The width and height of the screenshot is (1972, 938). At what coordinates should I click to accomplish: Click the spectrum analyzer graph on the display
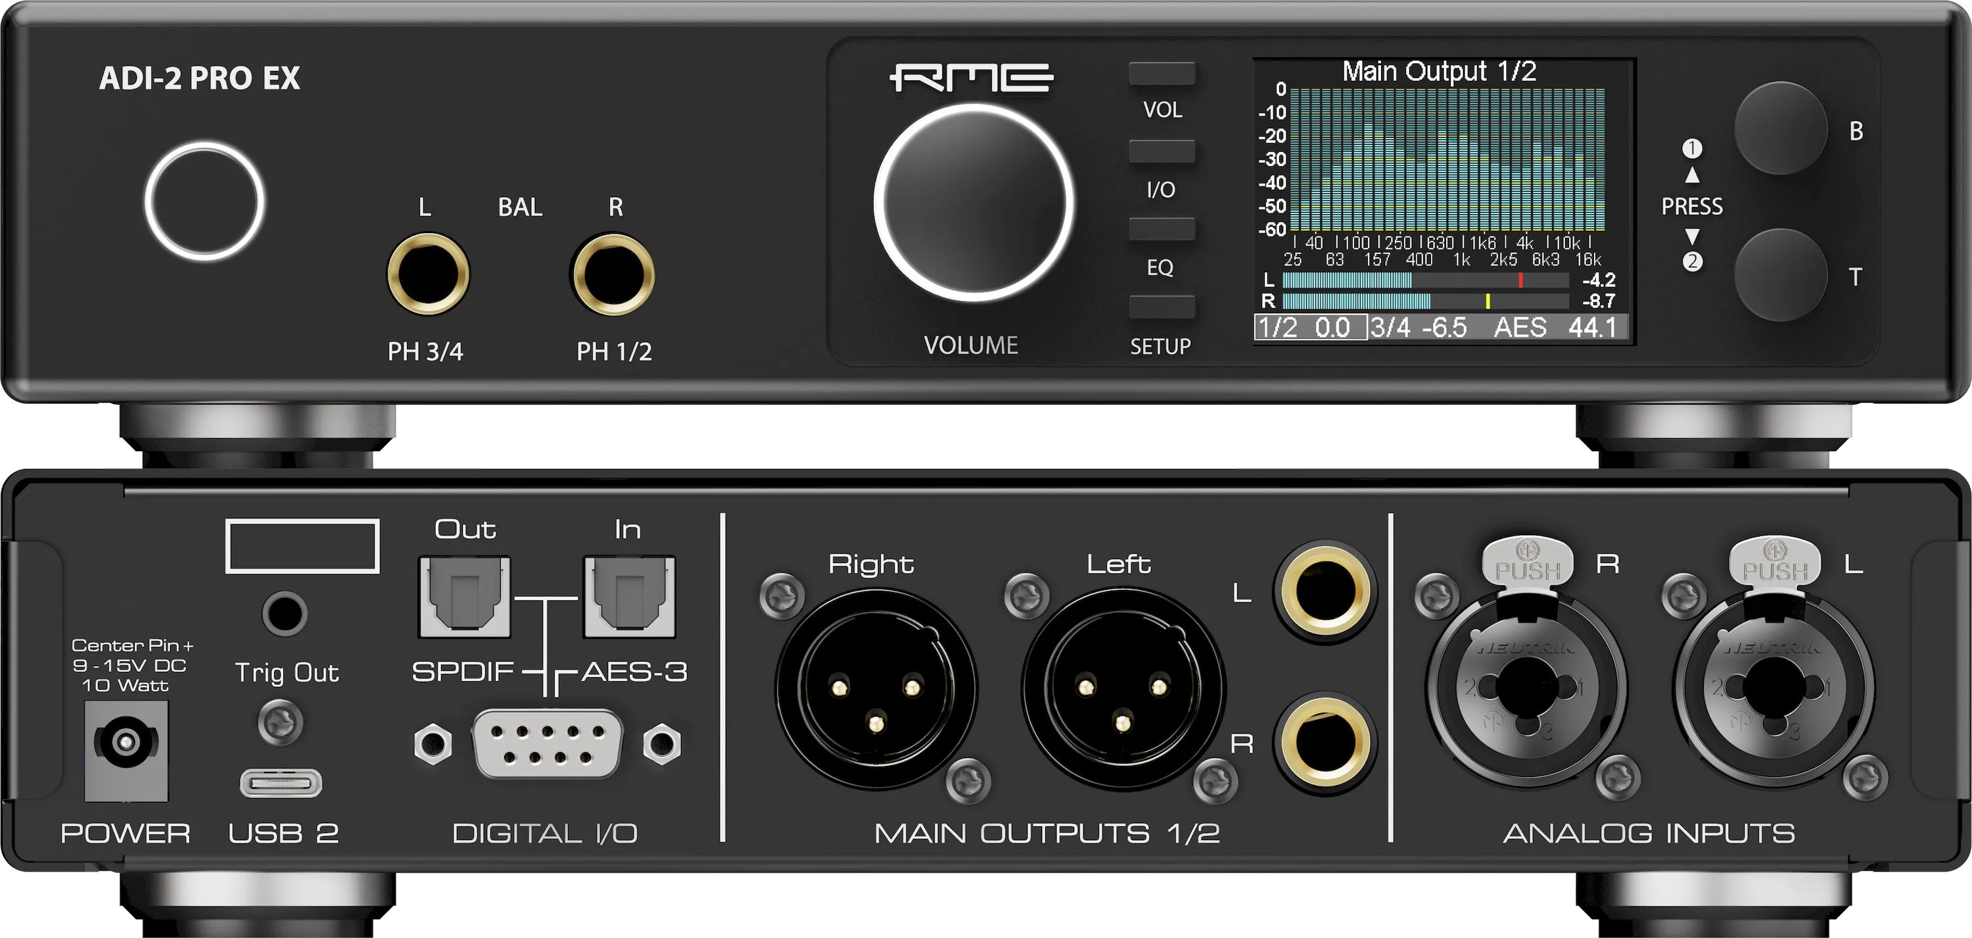point(1447,159)
